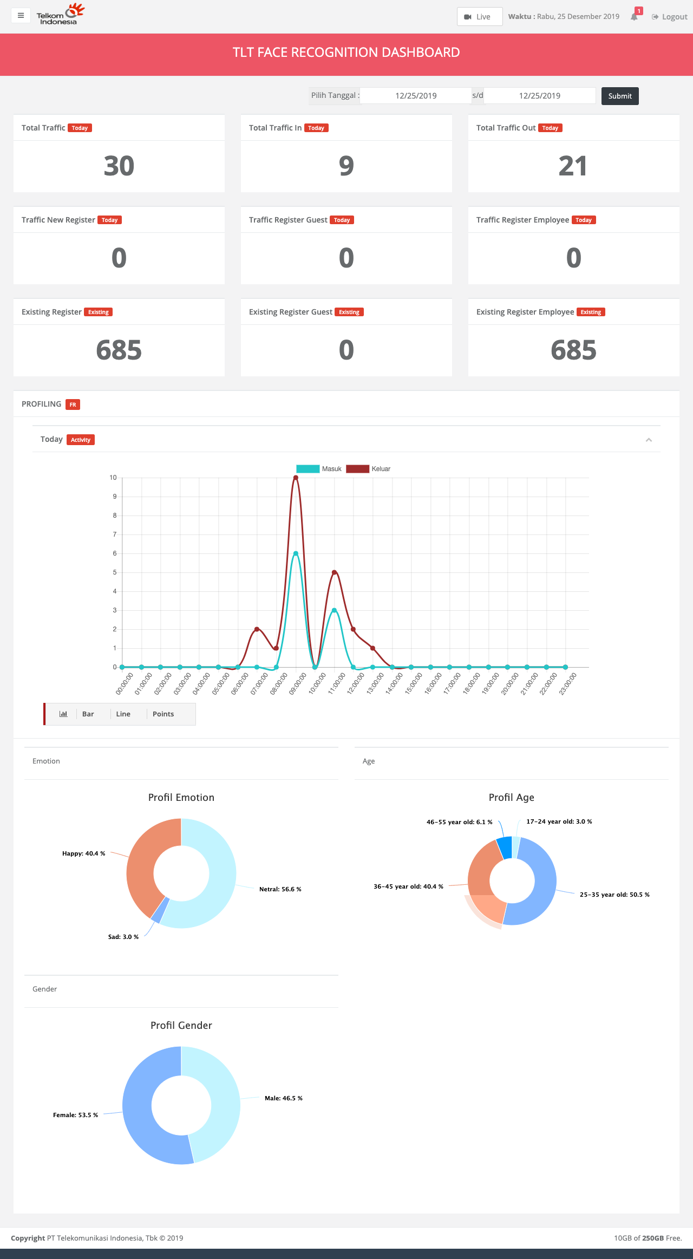Click the Live camera button
693x1259 pixels.
coord(479,17)
